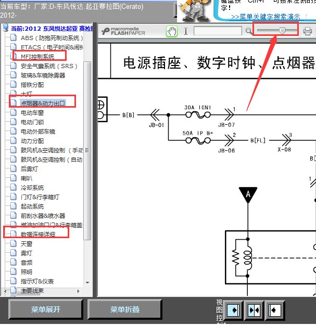
Task: Open the 搭铁分配 tree item
Action: click(x=32, y=85)
